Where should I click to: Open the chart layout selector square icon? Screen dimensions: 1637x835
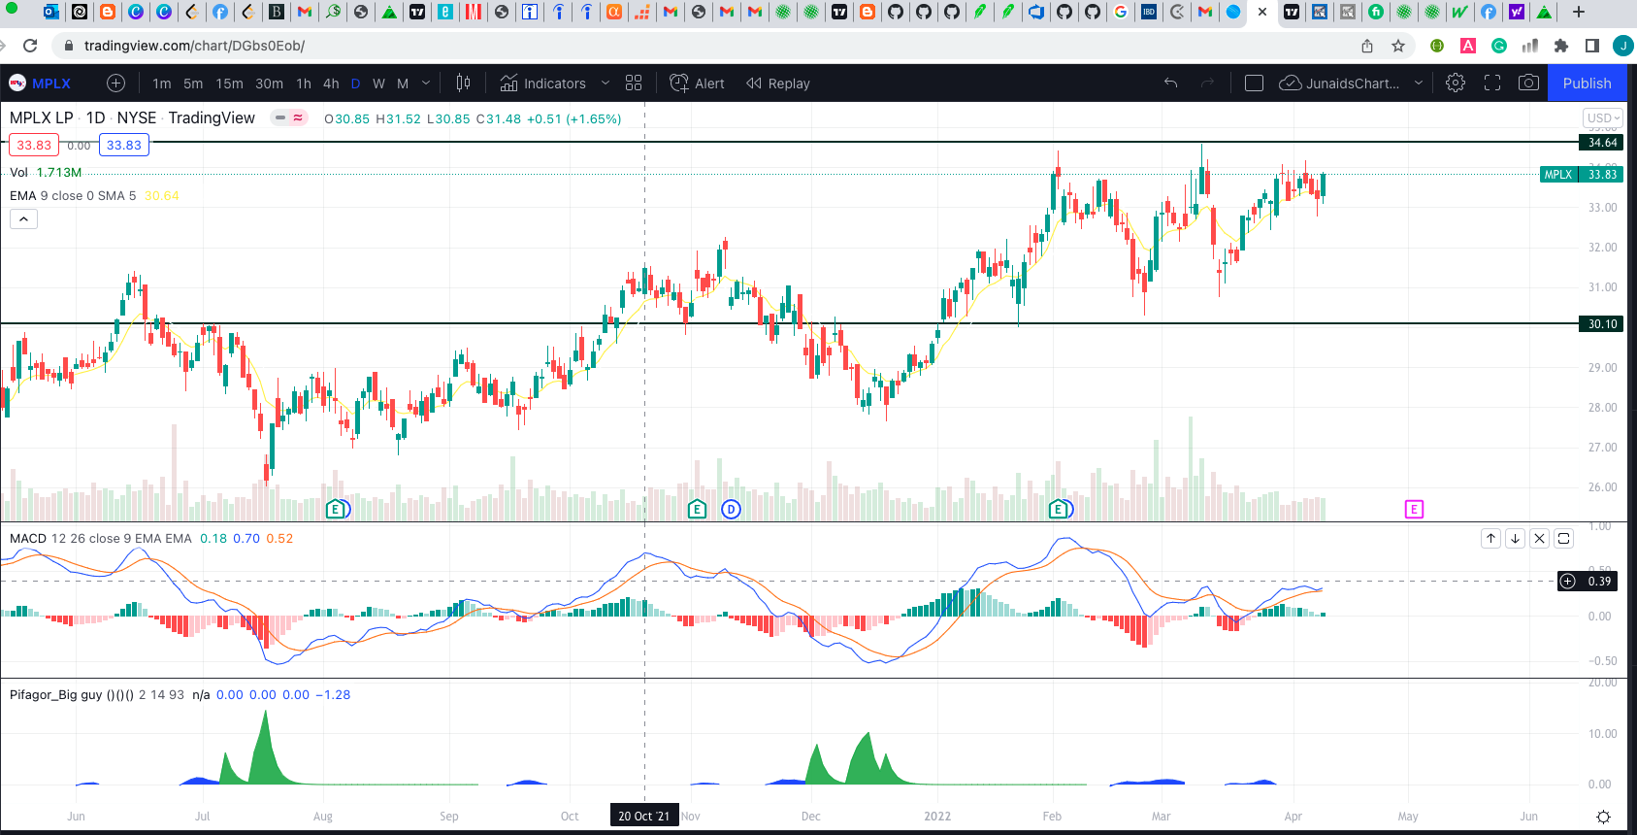1254,83
